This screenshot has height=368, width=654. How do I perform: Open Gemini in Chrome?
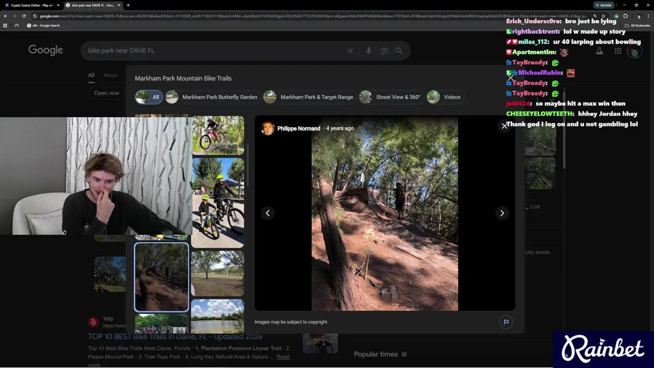pos(603,5)
